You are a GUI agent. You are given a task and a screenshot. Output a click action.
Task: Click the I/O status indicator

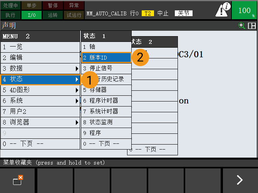(x=32, y=15)
